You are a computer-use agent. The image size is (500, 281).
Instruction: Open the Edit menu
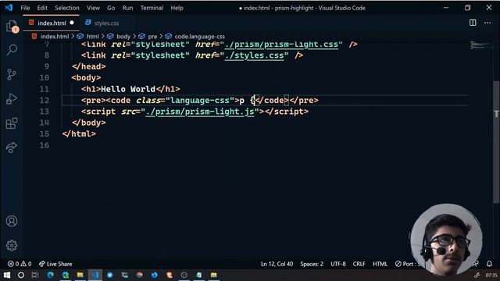(41, 8)
